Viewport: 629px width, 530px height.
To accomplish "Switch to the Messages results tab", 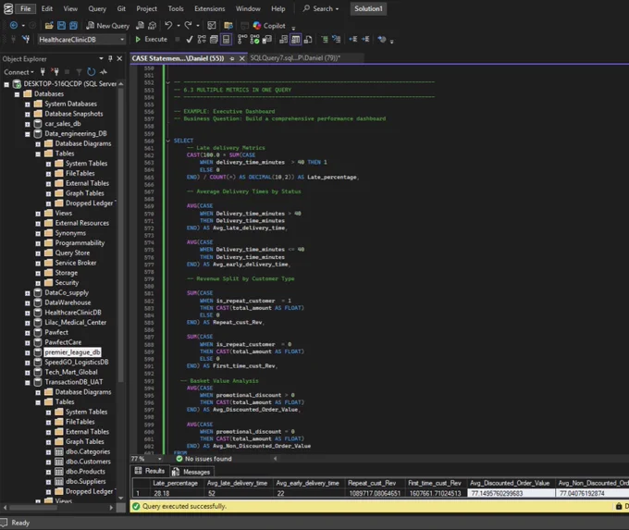I will click(x=191, y=472).
